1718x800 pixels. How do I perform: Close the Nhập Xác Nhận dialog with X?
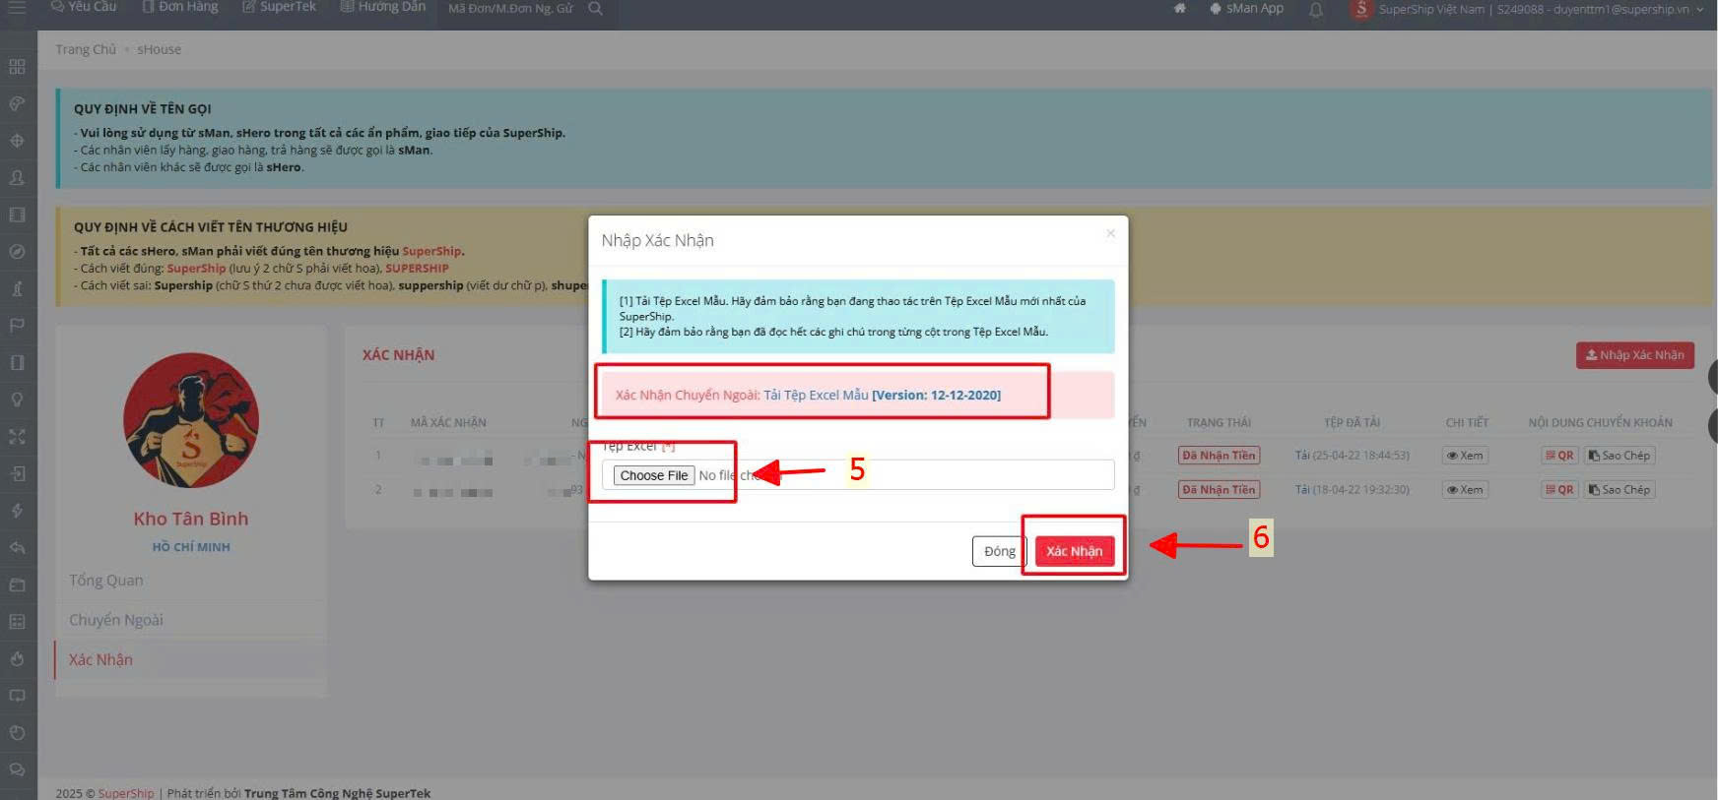pos(1110,233)
